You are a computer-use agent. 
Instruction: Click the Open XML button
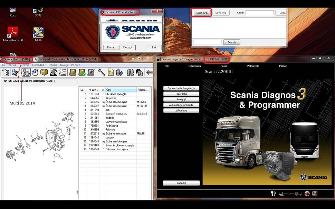point(202,13)
